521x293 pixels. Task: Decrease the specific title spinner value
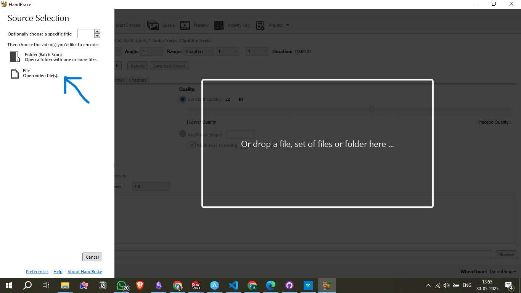[x=97, y=36]
